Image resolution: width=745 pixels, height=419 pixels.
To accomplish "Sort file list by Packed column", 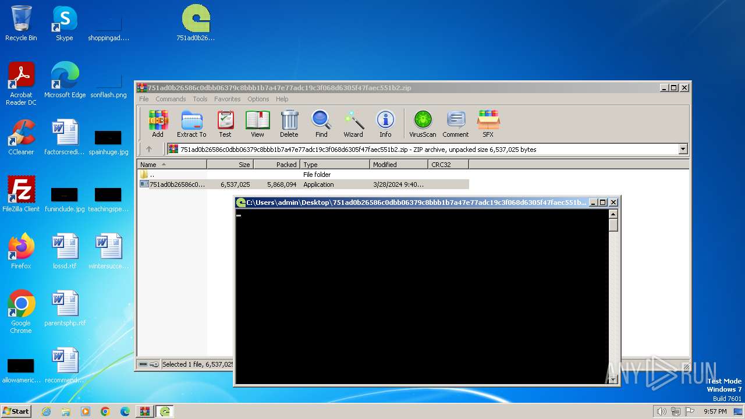I will tap(276, 165).
